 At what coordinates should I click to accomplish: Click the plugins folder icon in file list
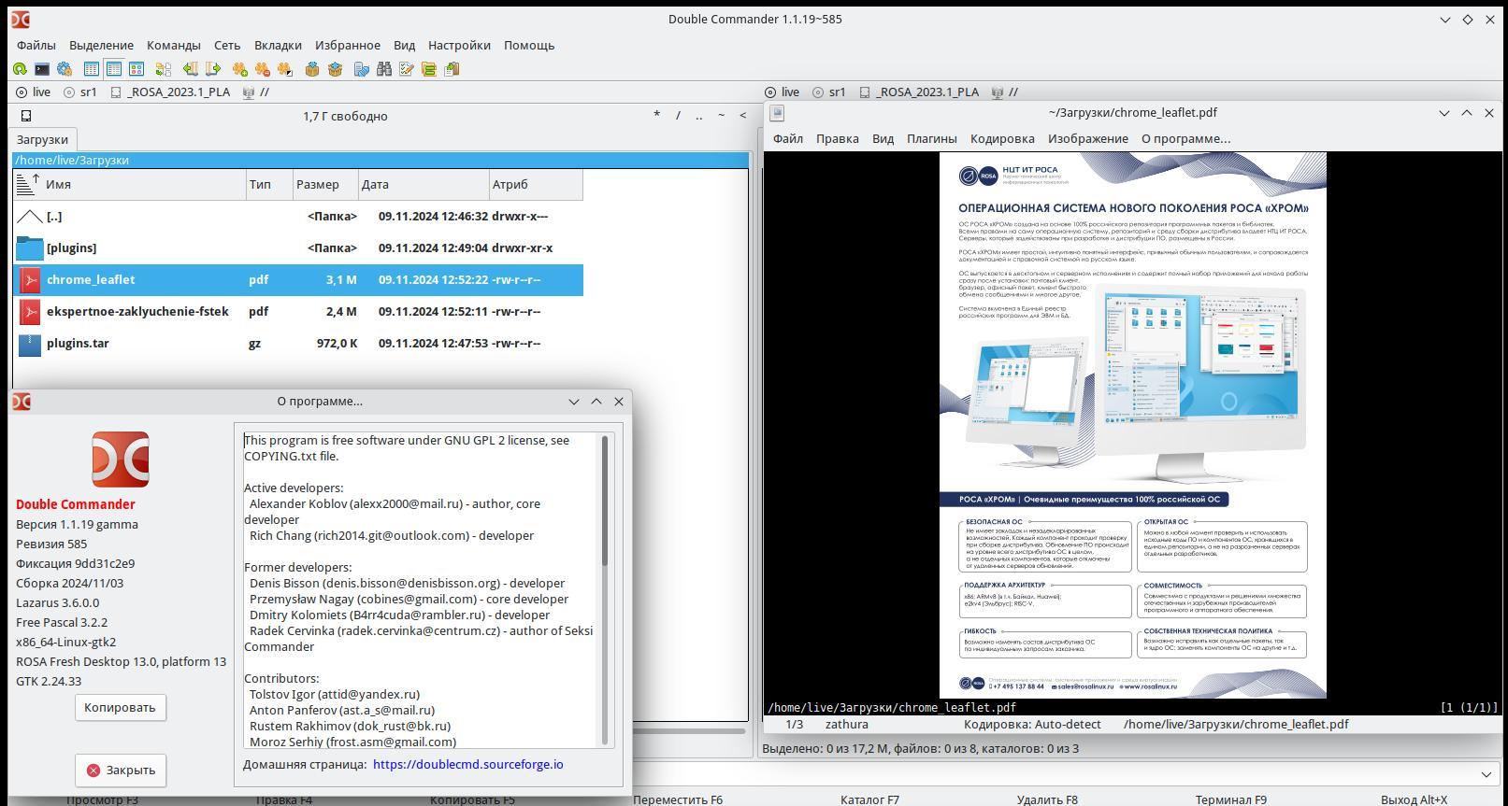pyautogui.click(x=30, y=248)
